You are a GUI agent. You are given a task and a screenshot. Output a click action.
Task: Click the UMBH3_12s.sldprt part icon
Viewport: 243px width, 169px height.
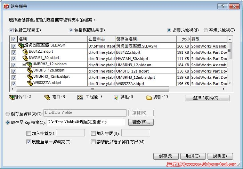[30, 70]
